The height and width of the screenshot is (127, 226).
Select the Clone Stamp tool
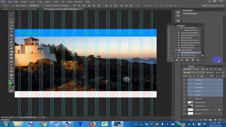11,42
